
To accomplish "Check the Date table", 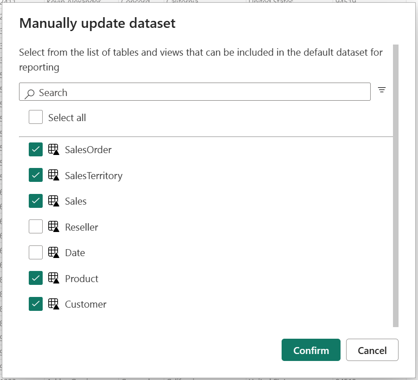I will coord(36,252).
